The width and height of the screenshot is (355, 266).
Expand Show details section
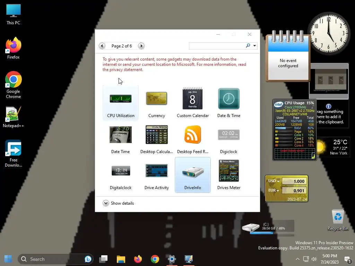(x=118, y=203)
